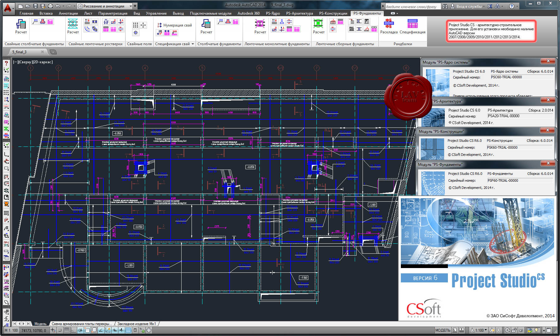Open the Подключаемые модули ribbon tab
560x336 pixels.
click(x=211, y=13)
